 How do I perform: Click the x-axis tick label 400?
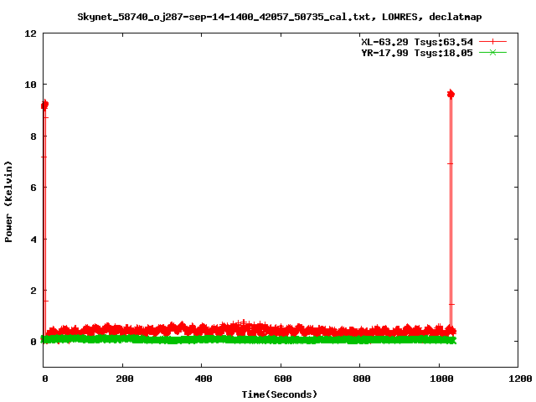pyautogui.click(x=204, y=379)
